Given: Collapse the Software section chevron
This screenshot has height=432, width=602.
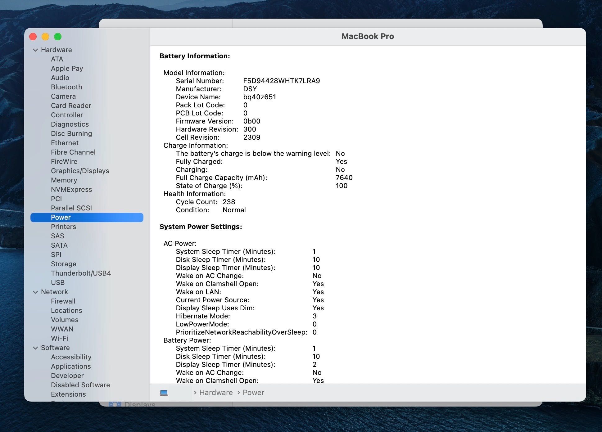Looking at the screenshot, I should coord(35,348).
